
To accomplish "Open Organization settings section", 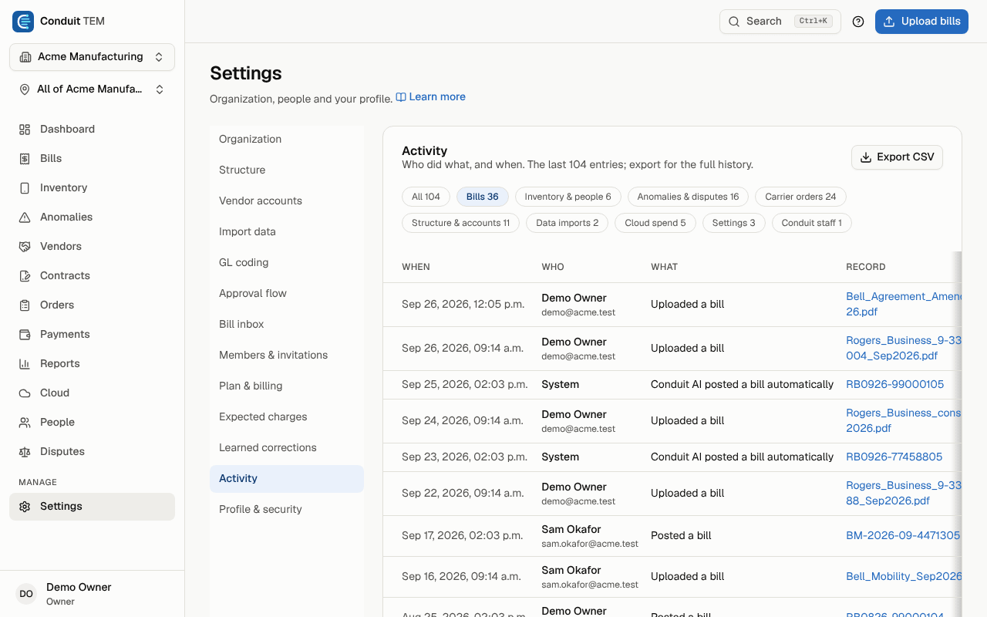I will click(x=287, y=140).
